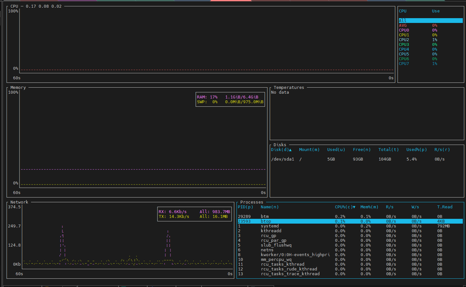Screen dimensions: 466x287
Task: Sort processes by Name(n) header
Action: point(270,207)
